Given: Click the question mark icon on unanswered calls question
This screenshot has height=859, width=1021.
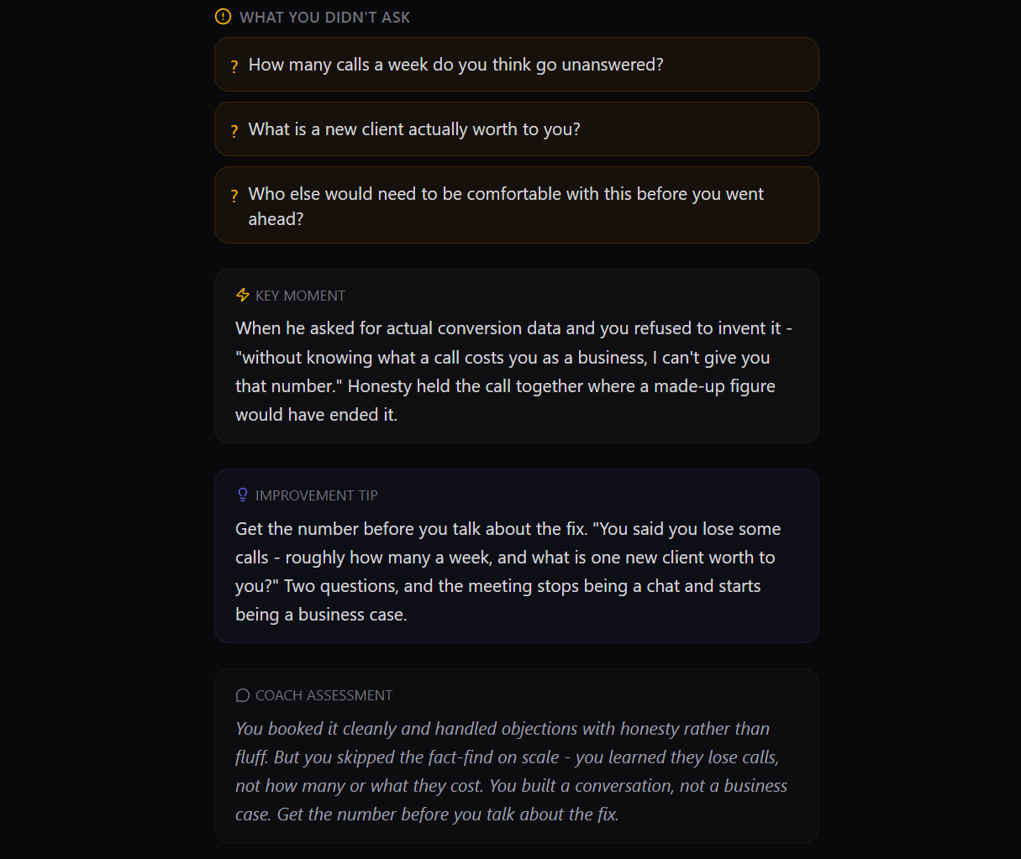Looking at the screenshot, I should pos(234,66).
